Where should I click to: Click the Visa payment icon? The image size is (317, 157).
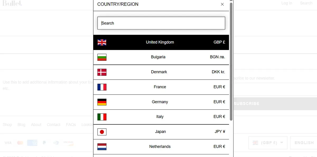pos(8,143)
